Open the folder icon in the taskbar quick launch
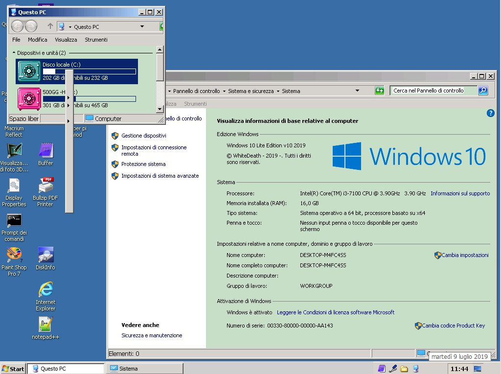 click(404, 369)
